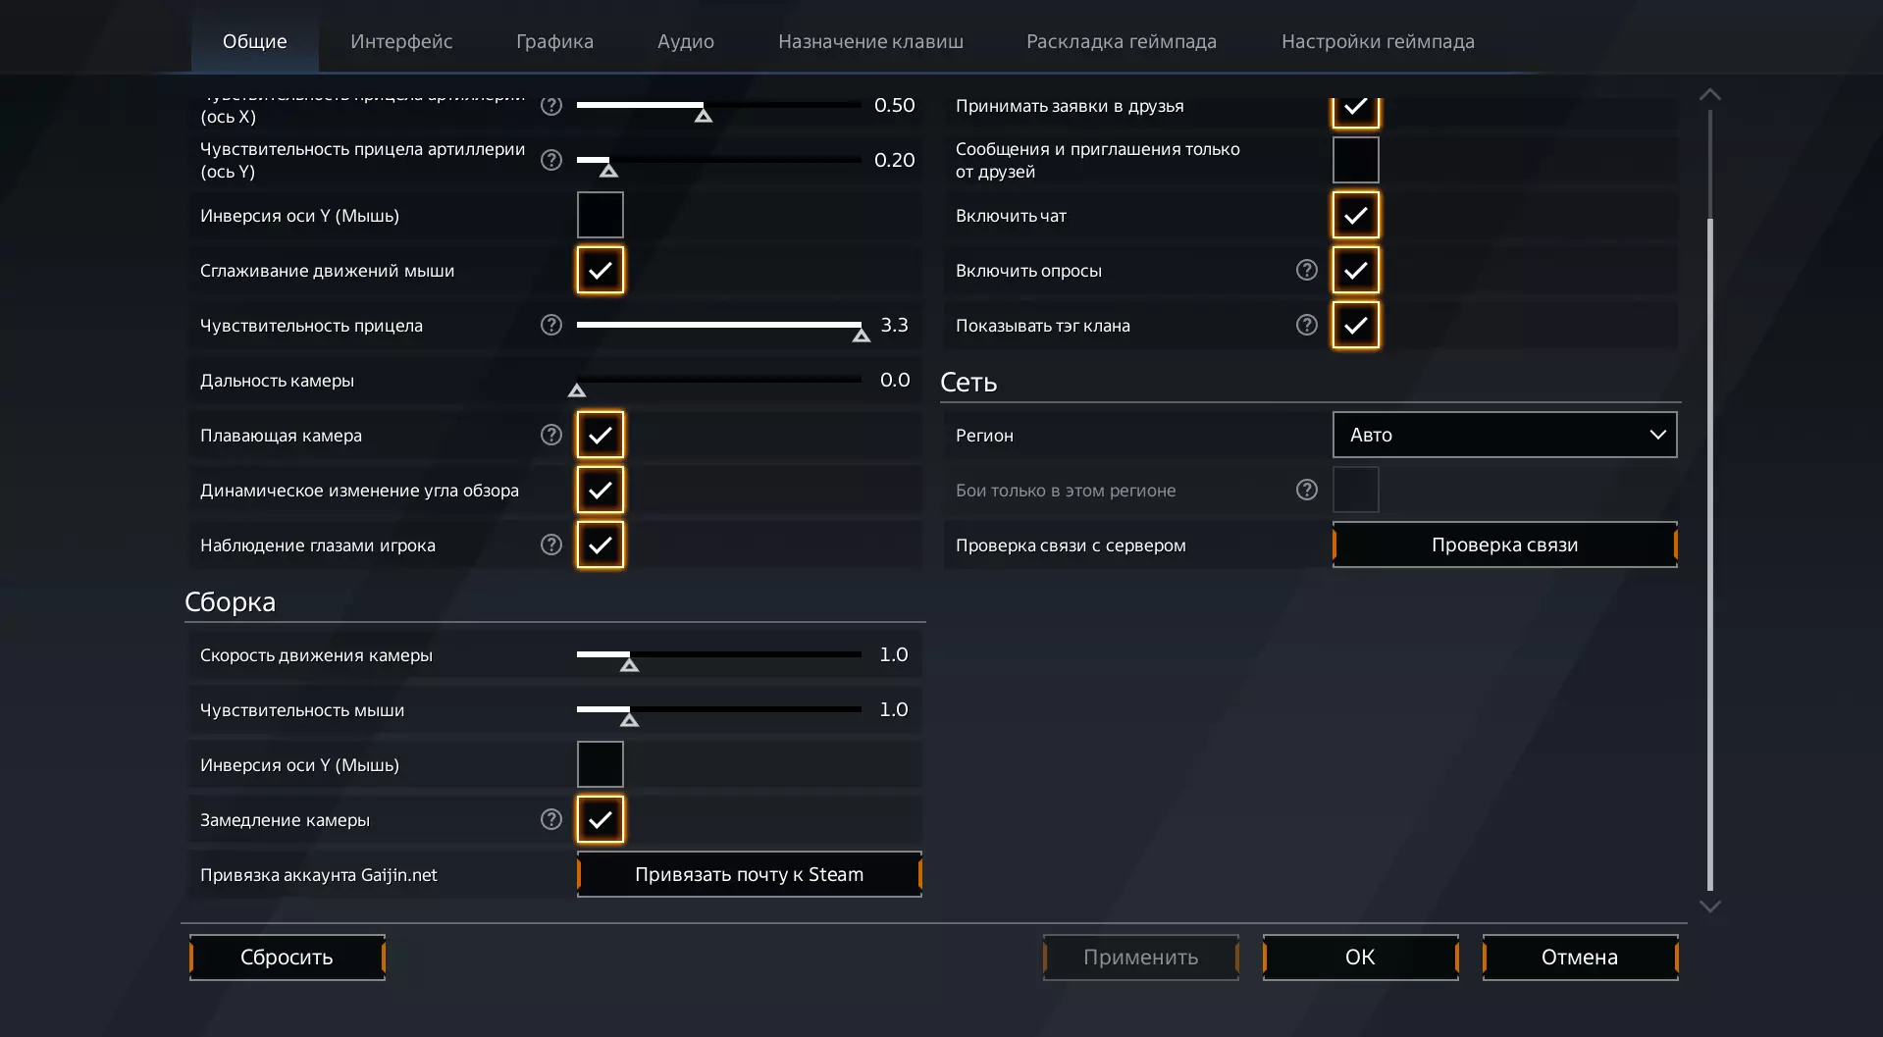Disable the Замедление камеры checkbox
Screen dimensions: 1883x1037
click(x=601, y=819)
